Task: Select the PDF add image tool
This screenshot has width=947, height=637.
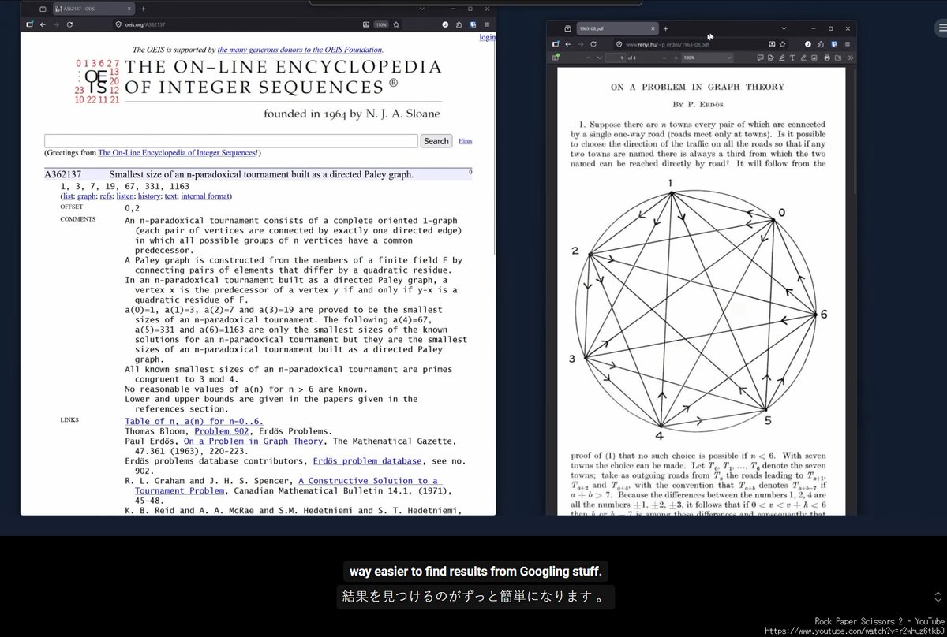Action: click(814, 58)
